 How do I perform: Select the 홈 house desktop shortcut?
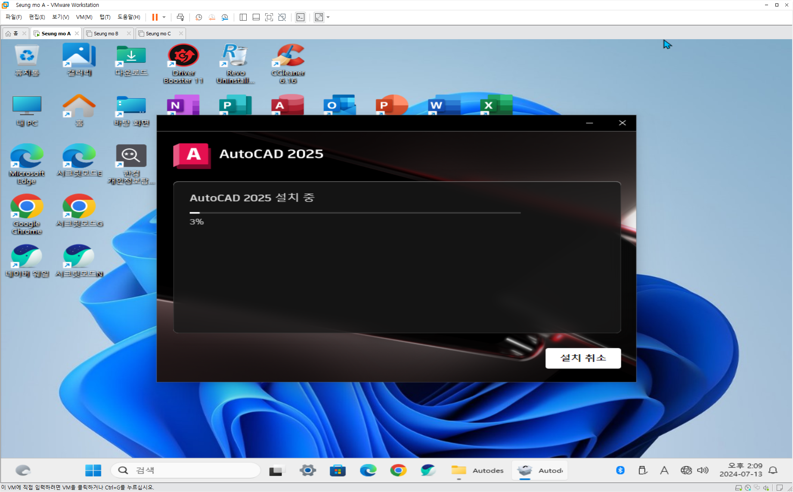click(x=79, y=111)
